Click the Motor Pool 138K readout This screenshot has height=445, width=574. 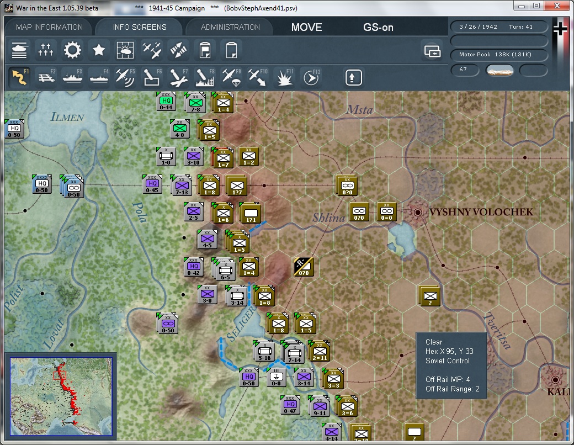[x=498, y=55]
